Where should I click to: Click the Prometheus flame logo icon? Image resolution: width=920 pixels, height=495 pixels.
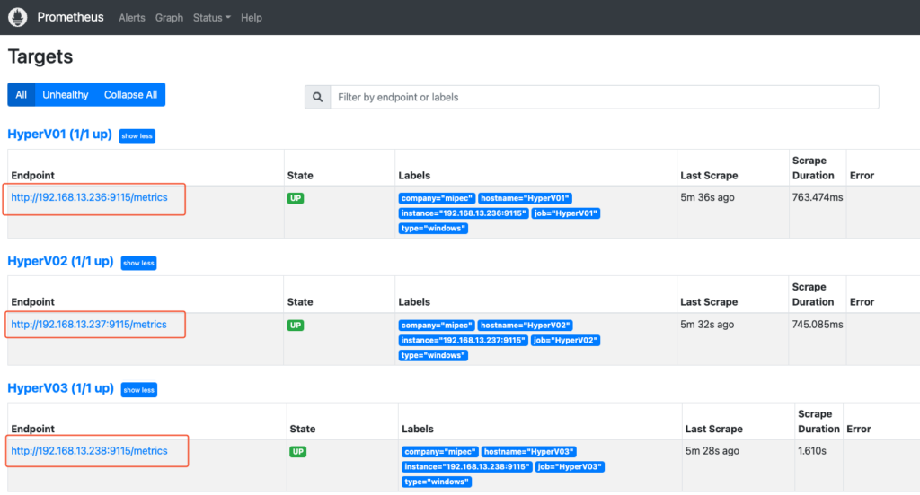coord(18,17)
